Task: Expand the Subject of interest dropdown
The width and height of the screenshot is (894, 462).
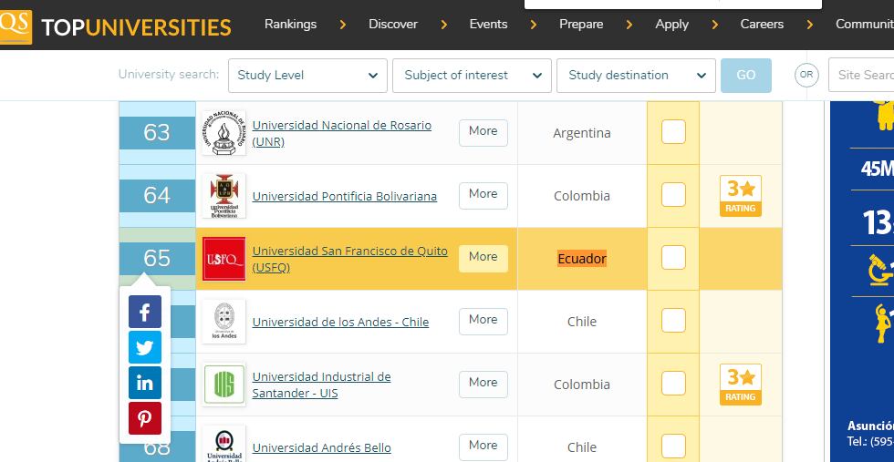Action: point(472,76)
